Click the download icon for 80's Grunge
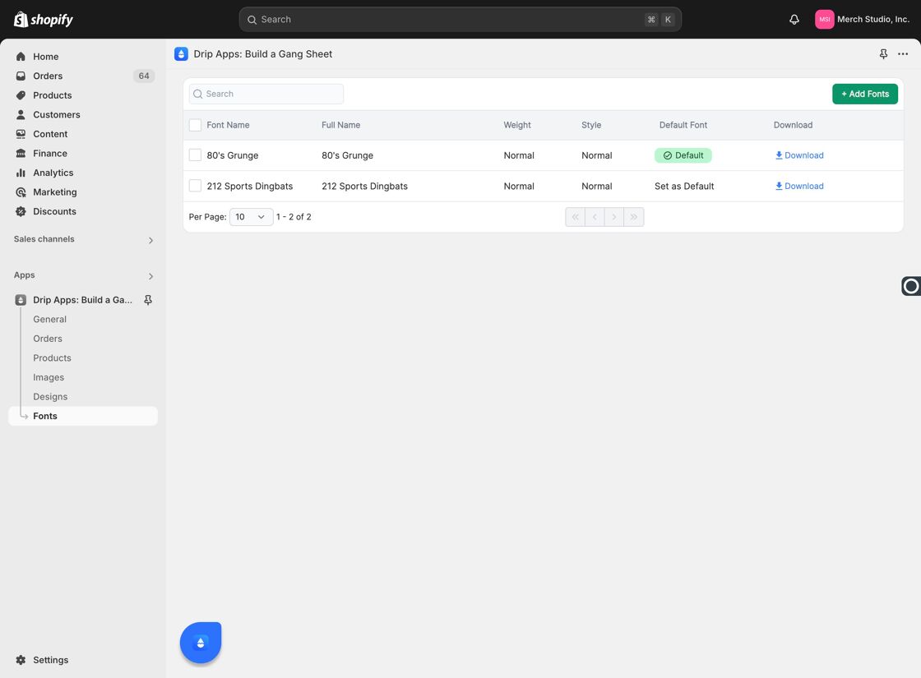 (x=779, y=155)
